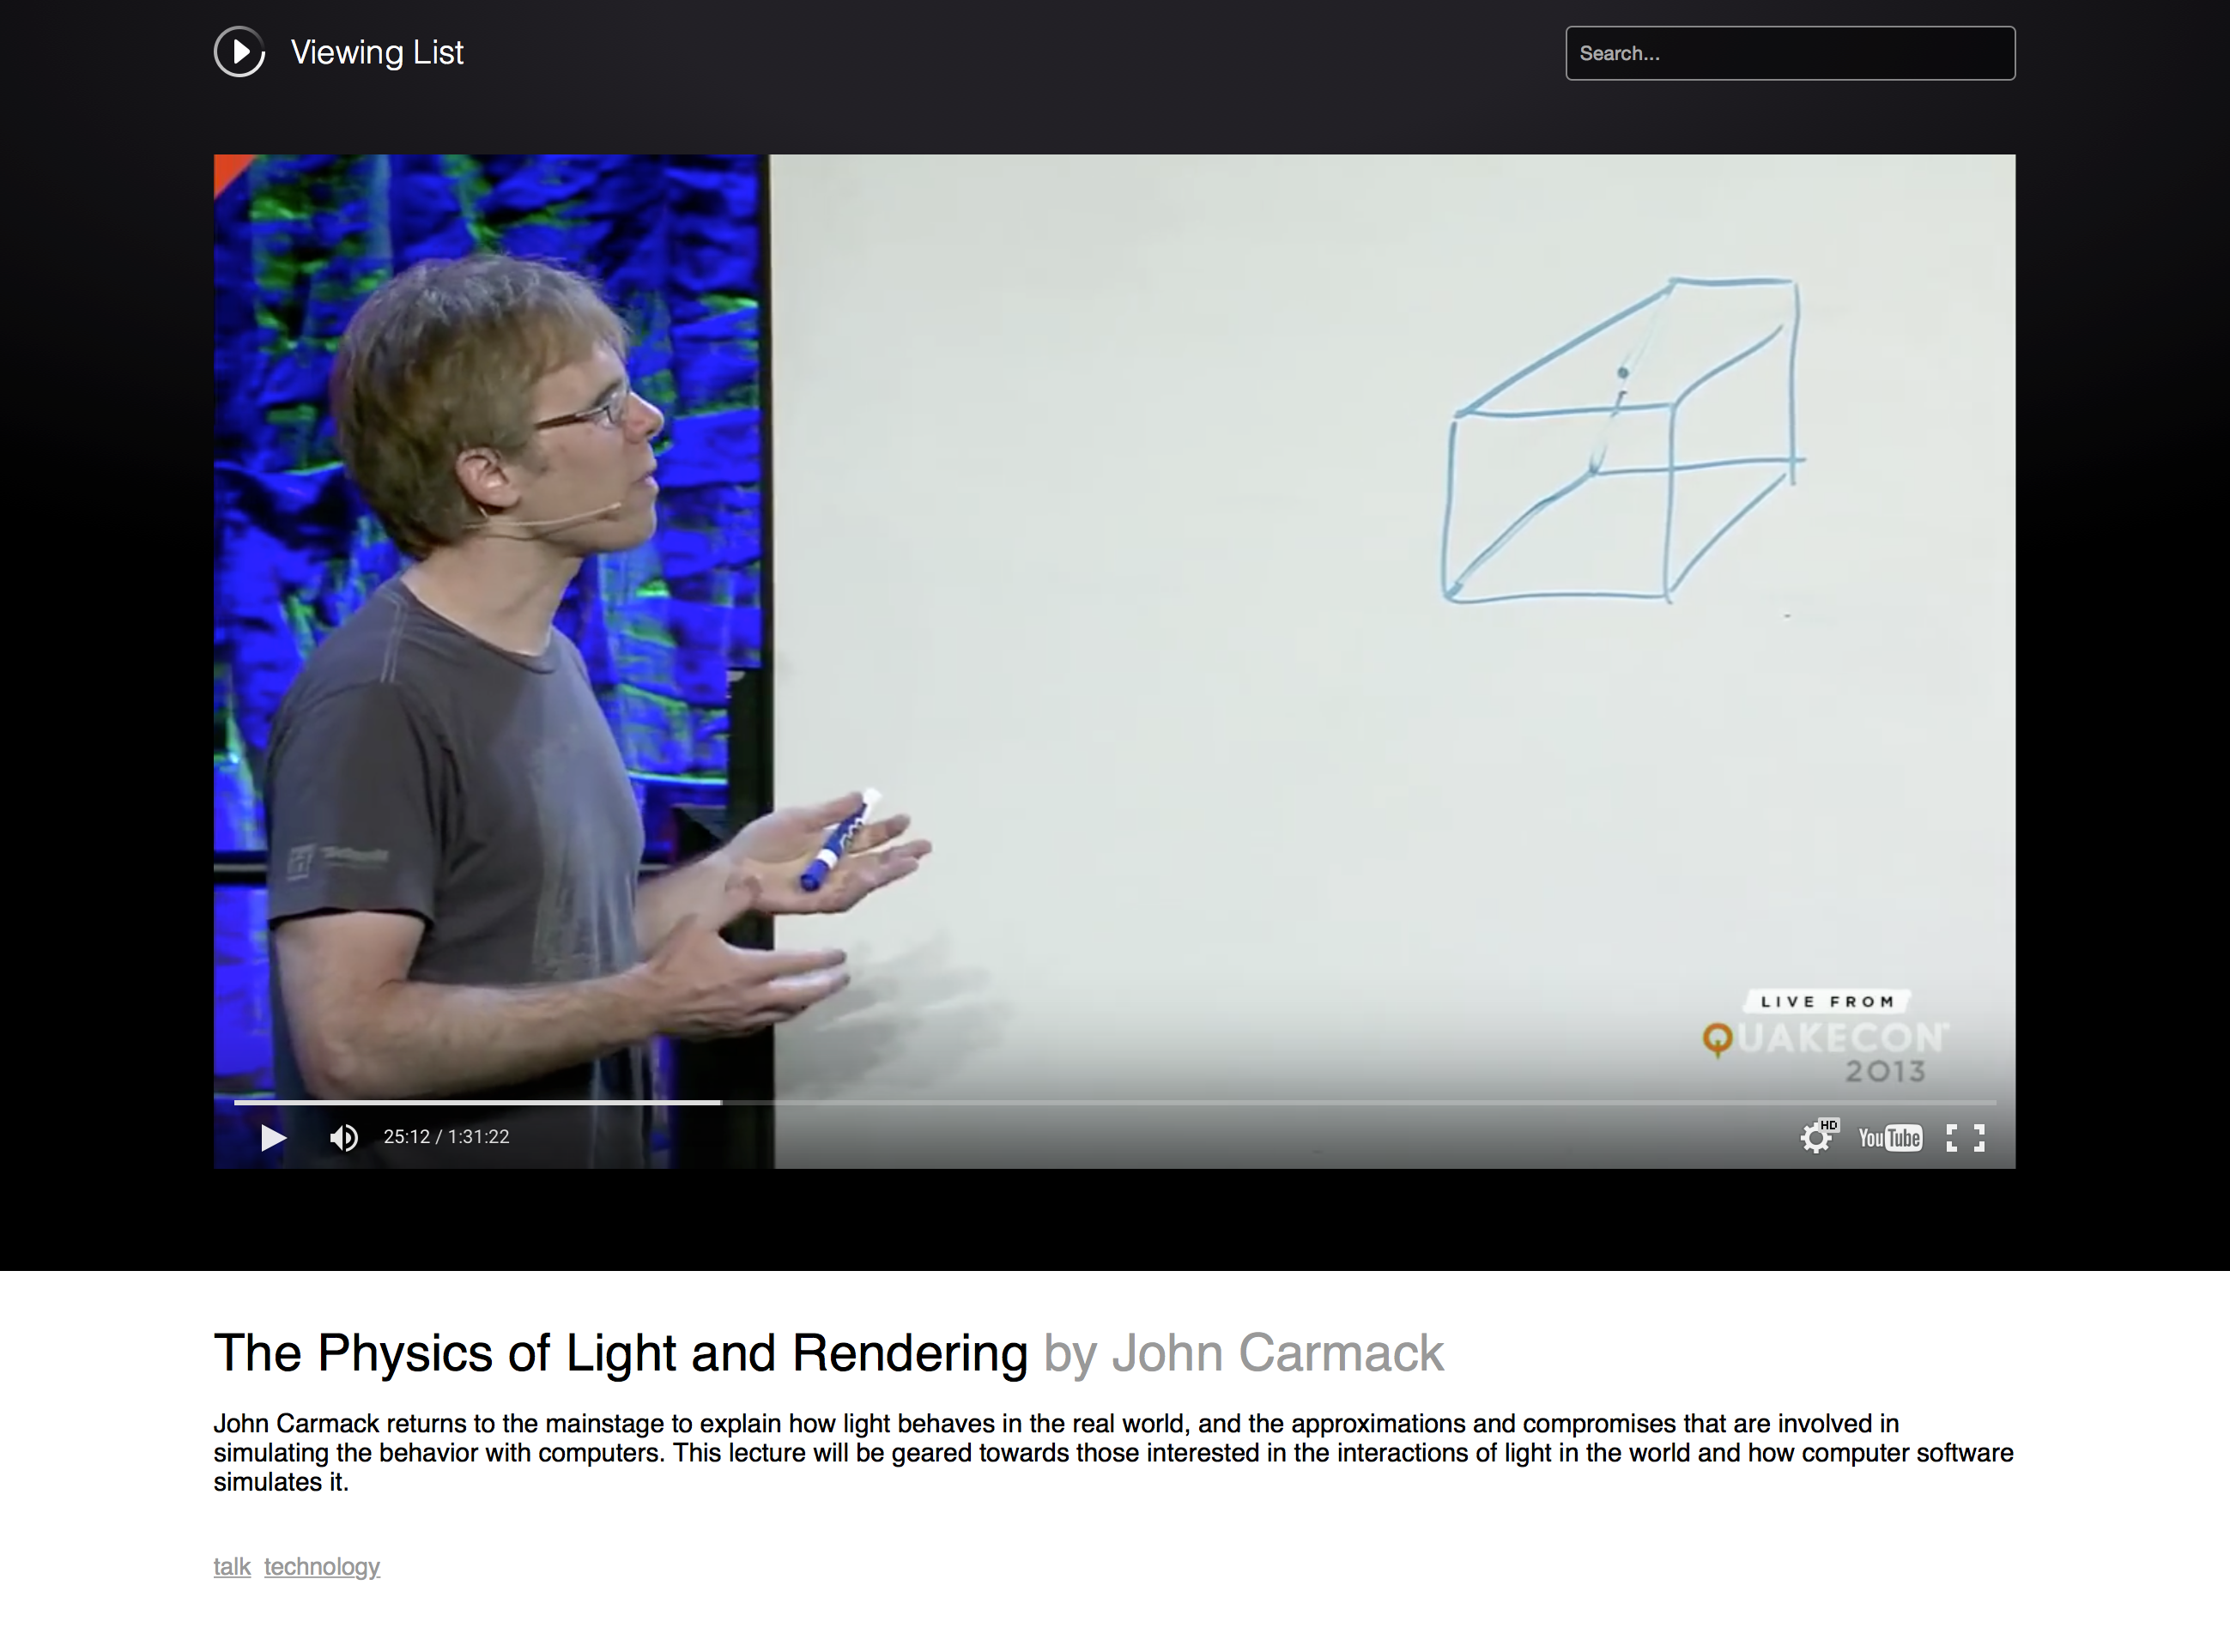Open the "technology" tag link
The height and width of the screenshot is (1652, 2230).
pos(322,1566)
